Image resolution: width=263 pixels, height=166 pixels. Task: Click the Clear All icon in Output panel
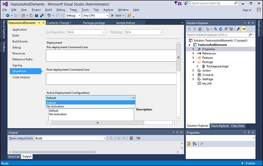(x=131, y=138)
